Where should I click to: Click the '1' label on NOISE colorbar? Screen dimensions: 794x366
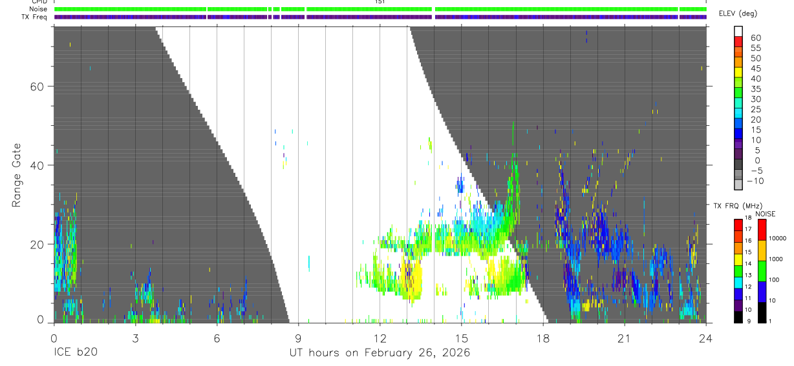pos(771,321)
